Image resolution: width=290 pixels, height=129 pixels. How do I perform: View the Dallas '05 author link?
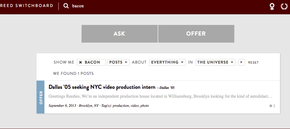167,88
